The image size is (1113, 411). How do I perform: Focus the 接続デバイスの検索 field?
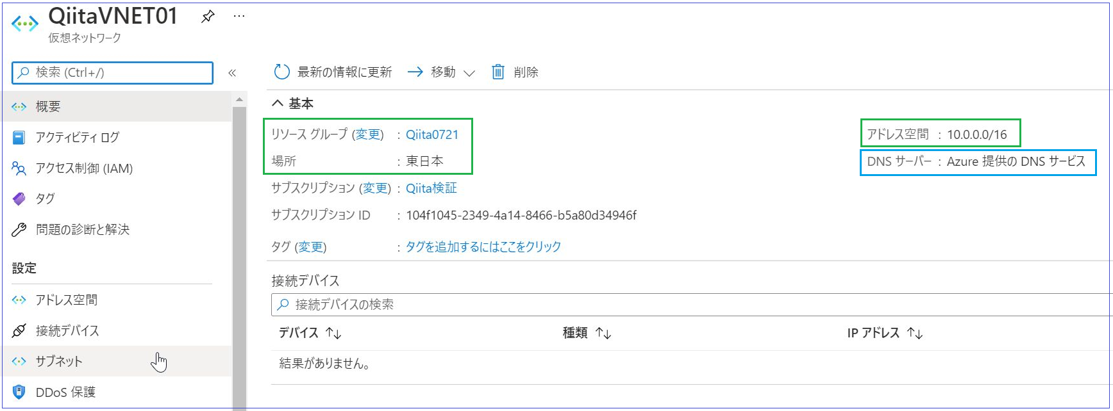click(x=691, y=305)
